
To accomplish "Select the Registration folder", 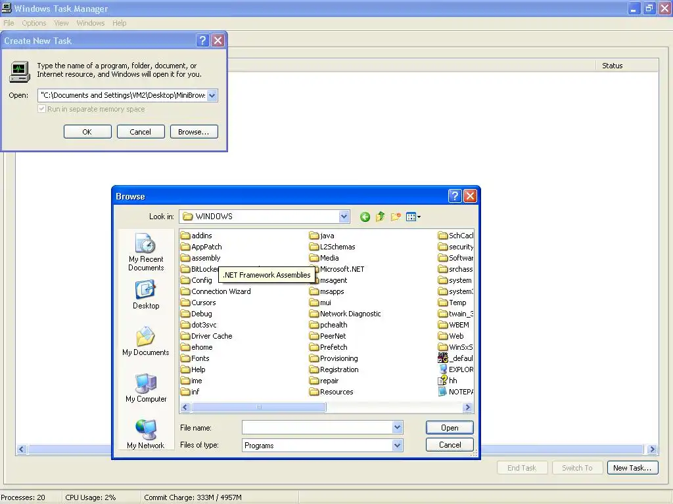I will pos(334,369).
